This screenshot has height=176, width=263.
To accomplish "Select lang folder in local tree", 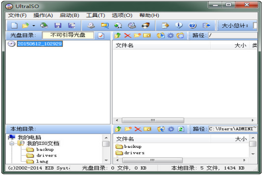I will [x=42, y=161].
